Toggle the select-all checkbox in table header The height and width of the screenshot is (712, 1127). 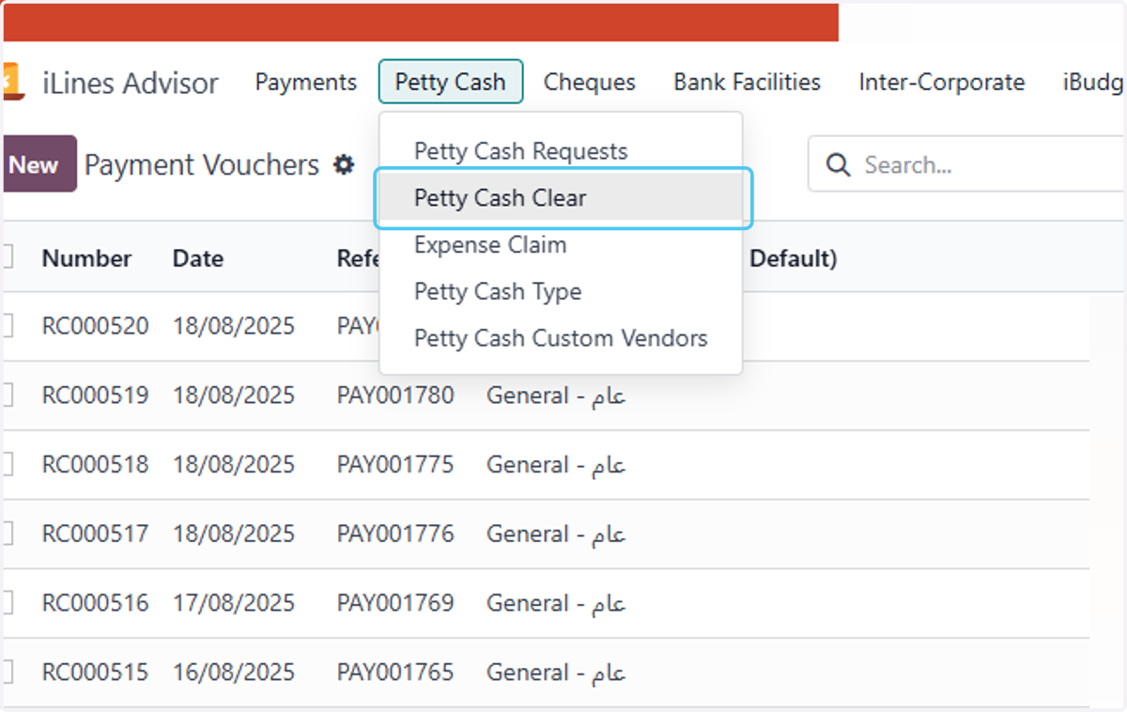pyautogui.click(x=8, y=257)
